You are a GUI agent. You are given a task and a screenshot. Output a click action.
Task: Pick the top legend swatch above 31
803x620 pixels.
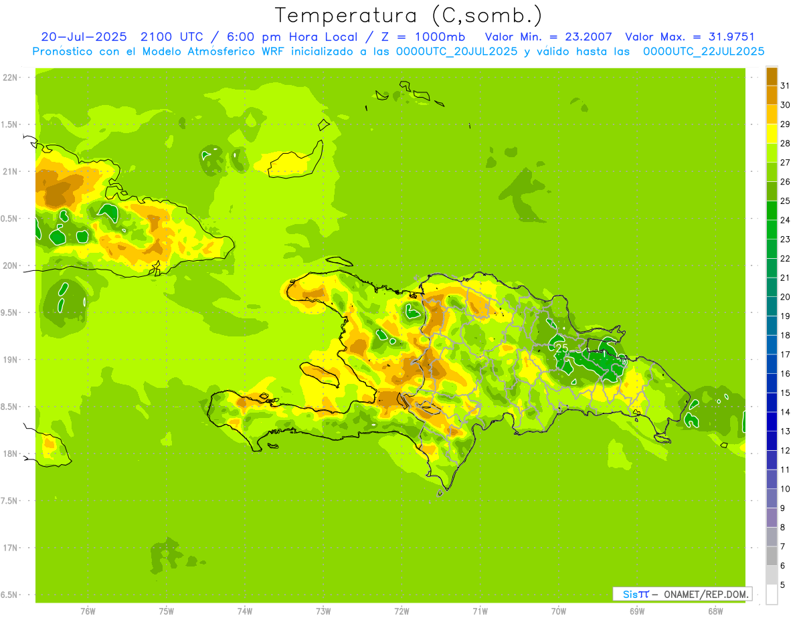pos(772,76)
